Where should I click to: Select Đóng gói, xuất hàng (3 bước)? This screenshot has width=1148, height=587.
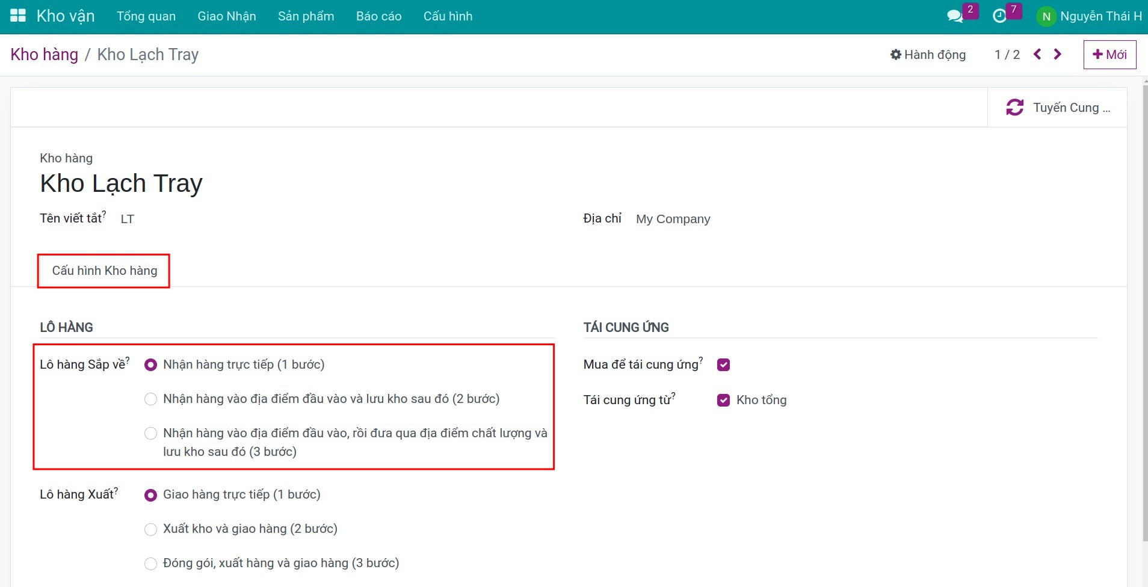coord(150,564)
